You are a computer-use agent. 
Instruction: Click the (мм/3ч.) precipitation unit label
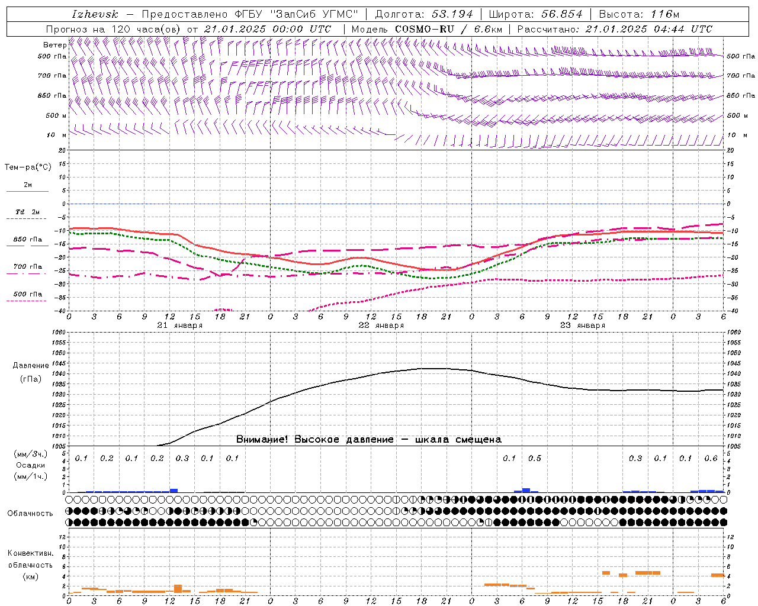(x=31, y=454)
